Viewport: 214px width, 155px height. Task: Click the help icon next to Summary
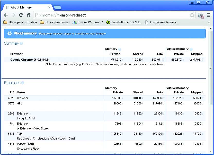(21, 43)
